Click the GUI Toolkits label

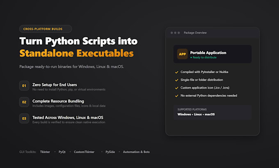(x=28, y=152)
